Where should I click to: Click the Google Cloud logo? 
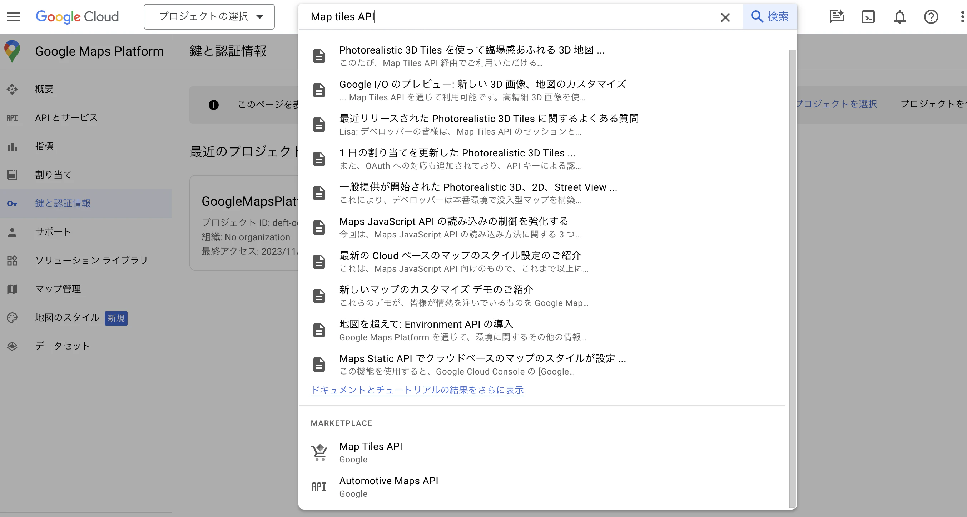(x=77, y=16)
